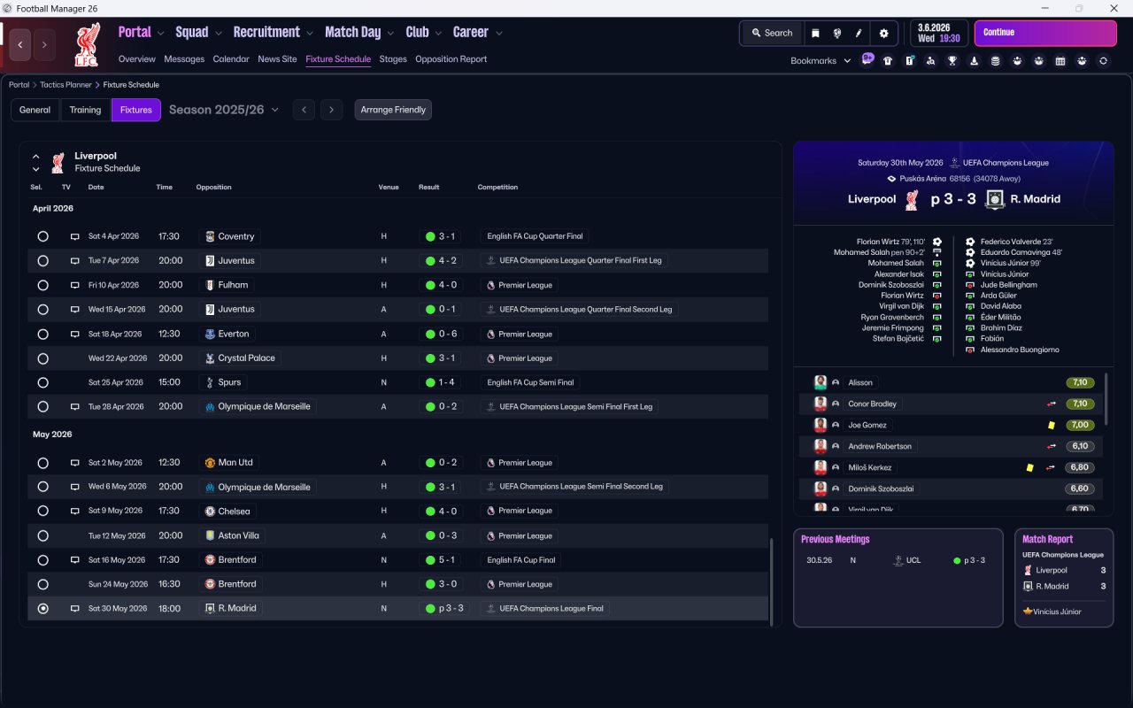Select the Fulham fixture radio button
1133x708 pixels.
click(x=42, y=286)
